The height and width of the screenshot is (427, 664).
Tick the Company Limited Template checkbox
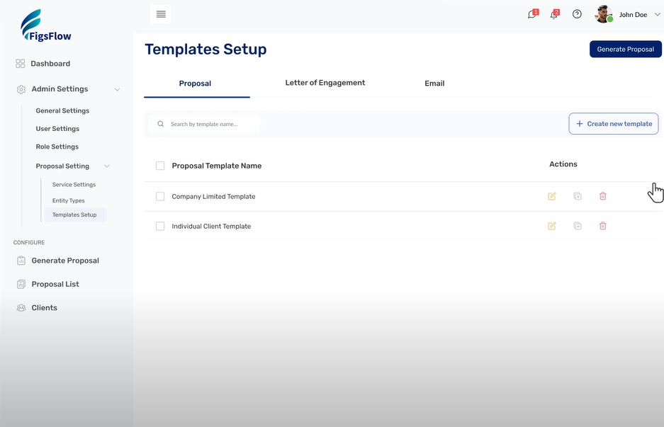point(159,196)
